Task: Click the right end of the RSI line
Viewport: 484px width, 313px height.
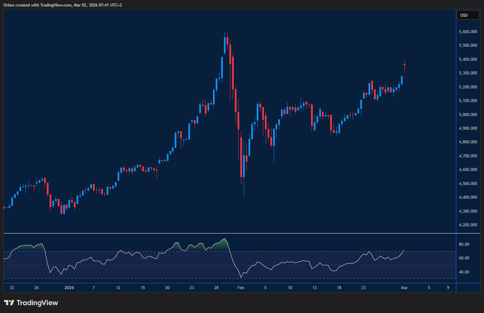Action: pos(404,250)
